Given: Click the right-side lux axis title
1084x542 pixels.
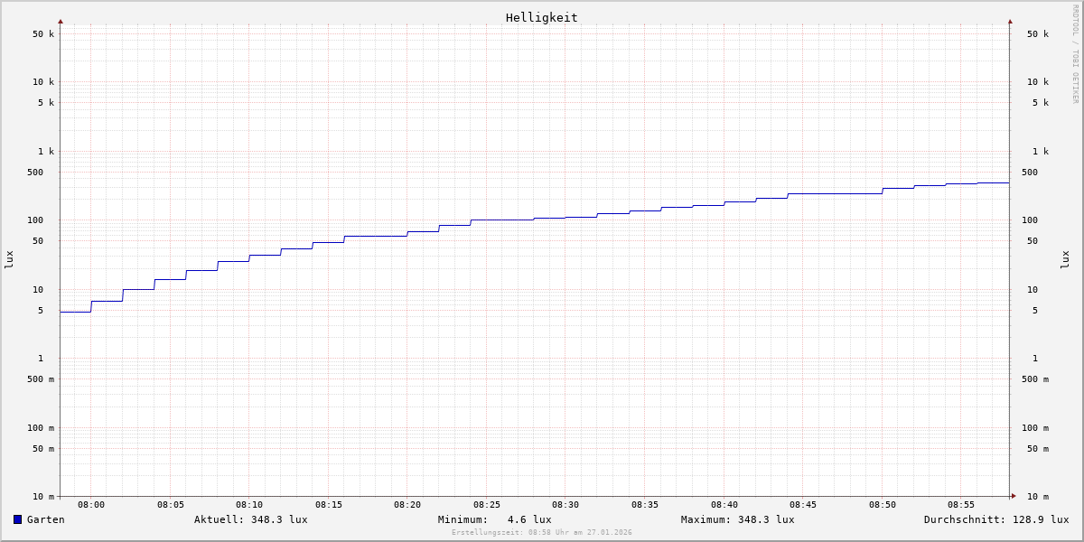Looking at the screenshot, I should [x=1065, y=259].
